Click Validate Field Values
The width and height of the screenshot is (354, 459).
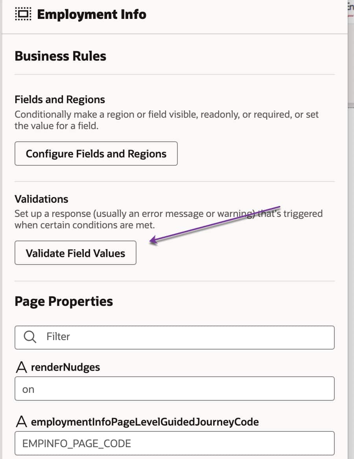(x=75, y=253)
